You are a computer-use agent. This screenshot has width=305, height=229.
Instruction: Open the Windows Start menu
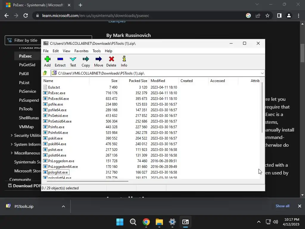pyautogui.click(x=120, y=222)
